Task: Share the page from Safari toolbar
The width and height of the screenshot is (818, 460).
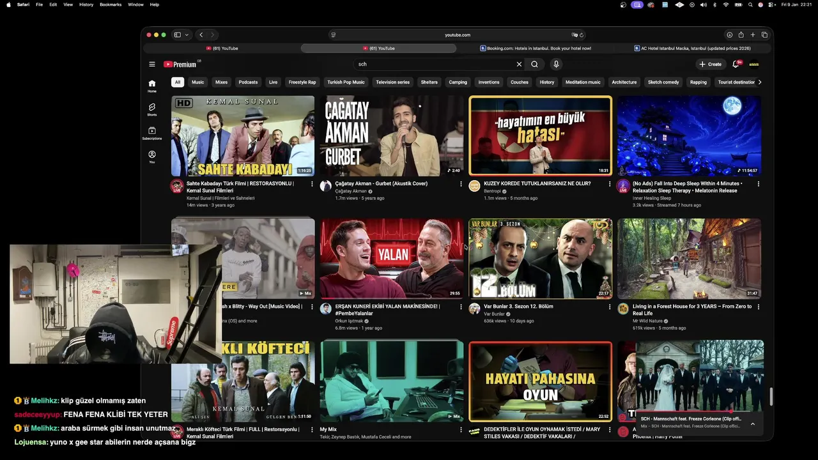Action: click(x=741, y=34)
